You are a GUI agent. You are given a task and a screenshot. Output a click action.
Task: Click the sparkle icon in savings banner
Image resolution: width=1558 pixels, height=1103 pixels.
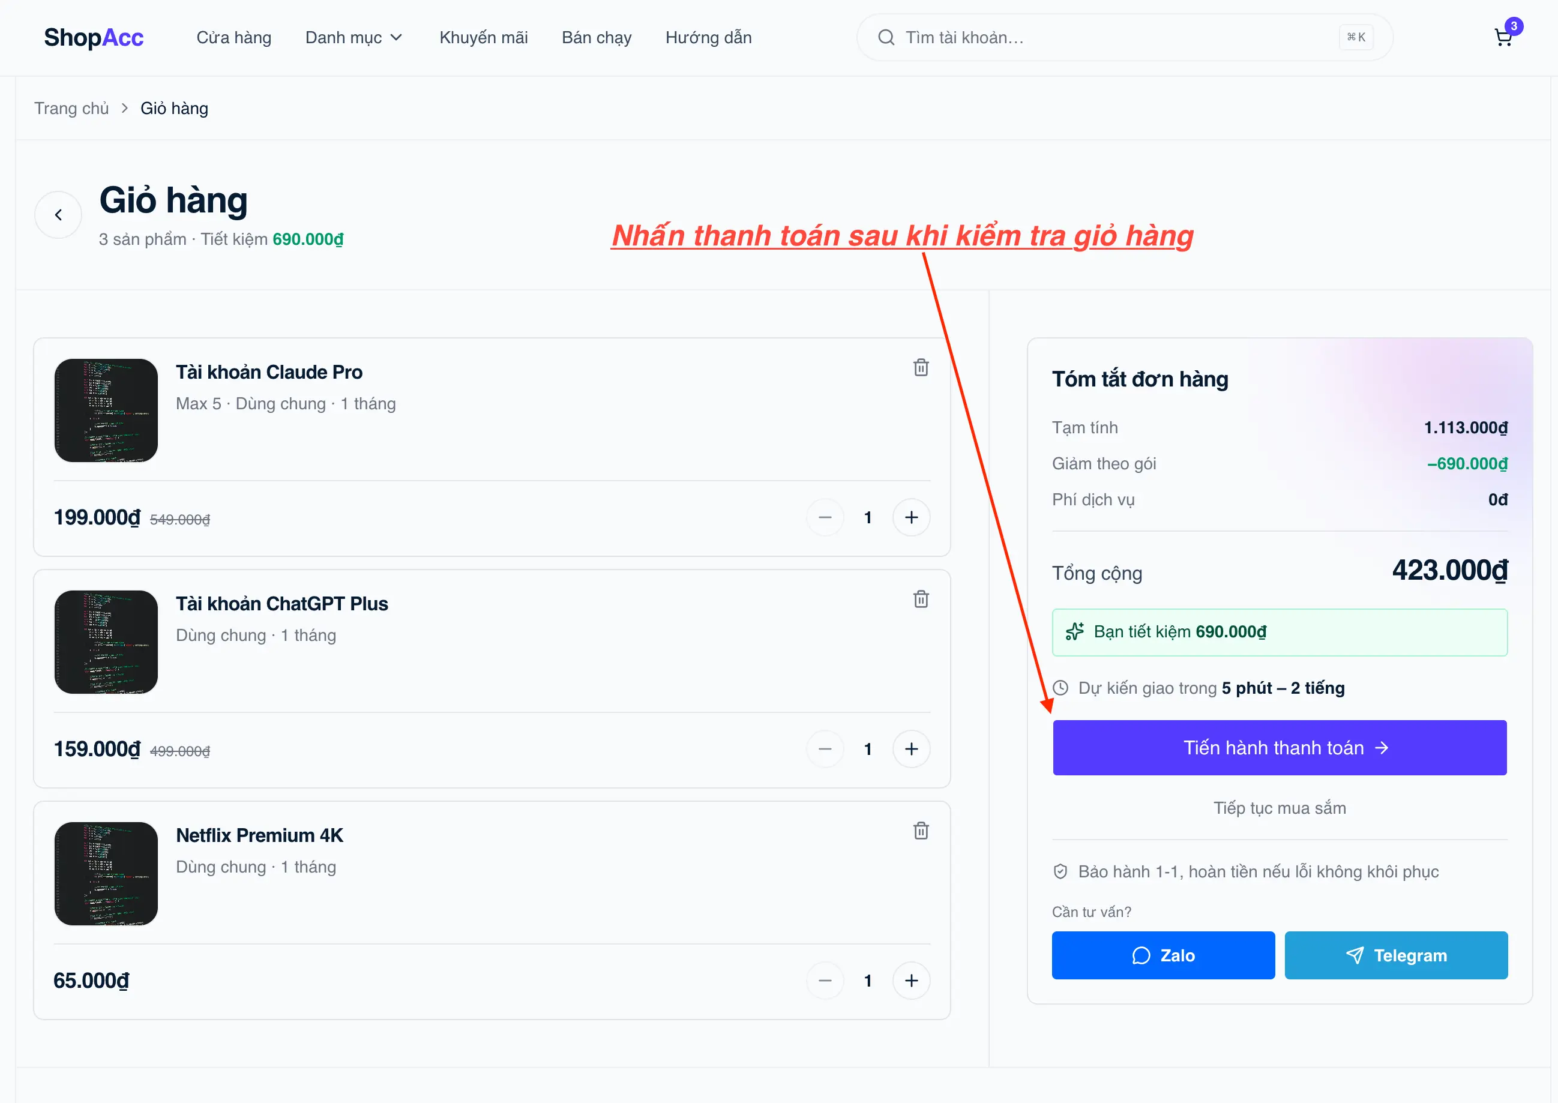click(x=1074, y=632)
